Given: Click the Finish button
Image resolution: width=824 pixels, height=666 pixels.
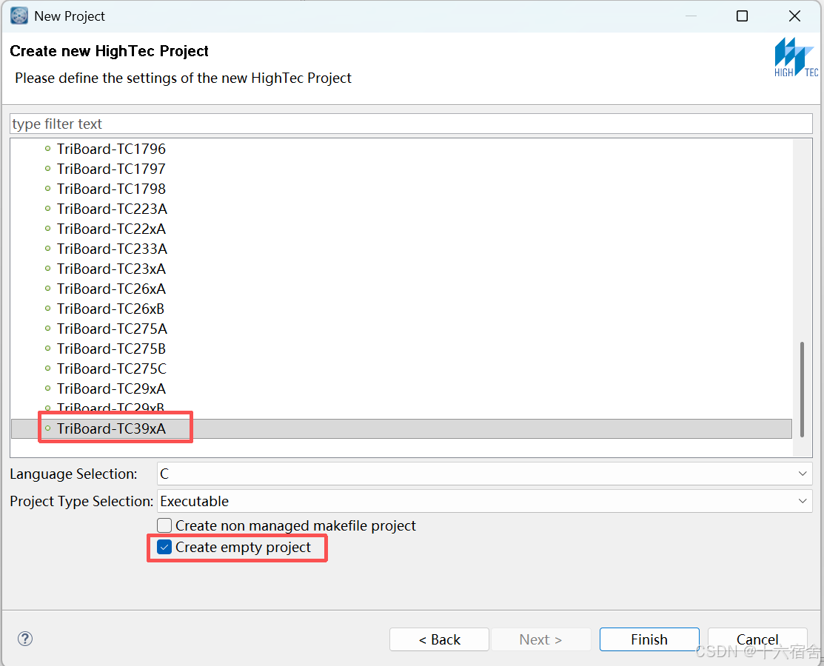Looking at the screenshot, I should coord(649,639).
